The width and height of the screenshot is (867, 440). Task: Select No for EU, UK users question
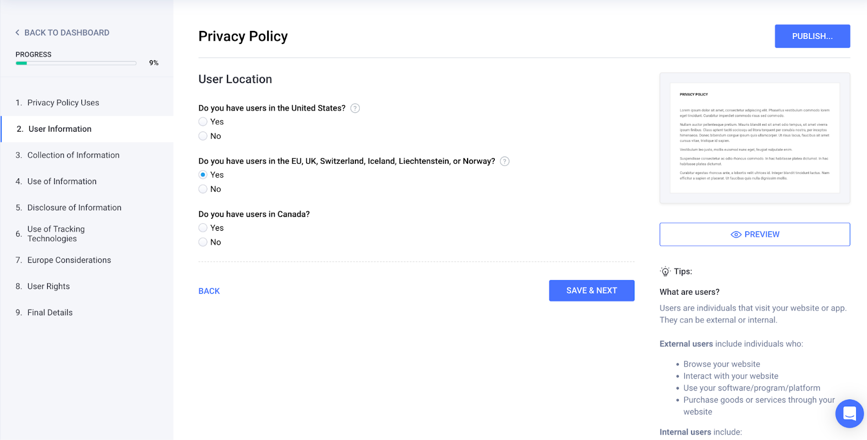(x=203, y=189)
